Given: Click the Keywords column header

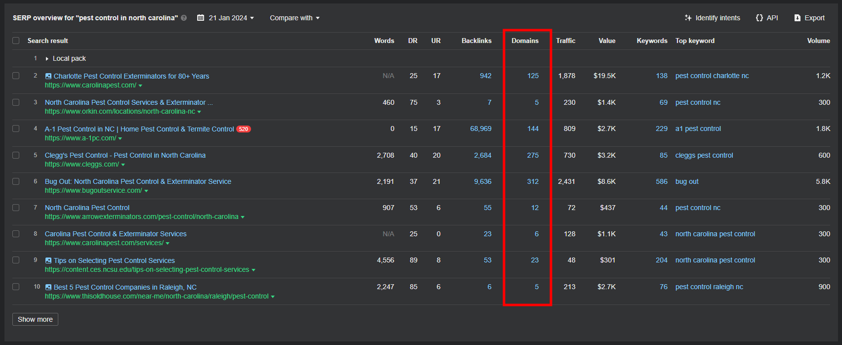Looking at the screenshot, I should point(652,41).
